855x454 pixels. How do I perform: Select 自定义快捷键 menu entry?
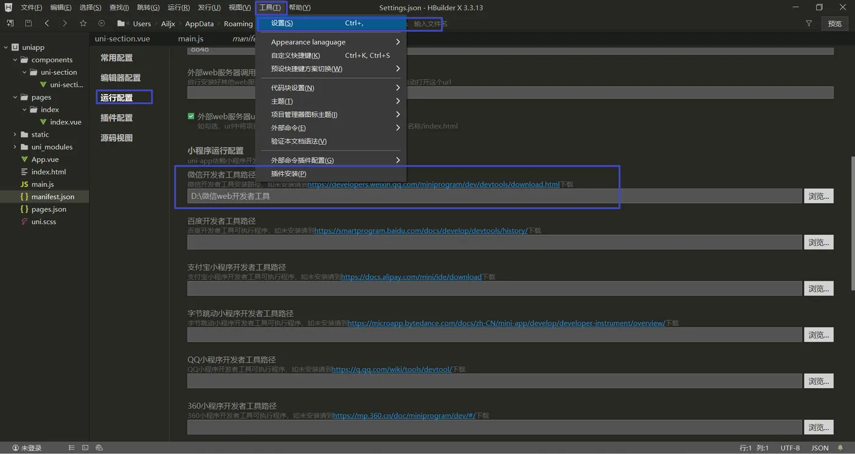[x=331, y=56]
